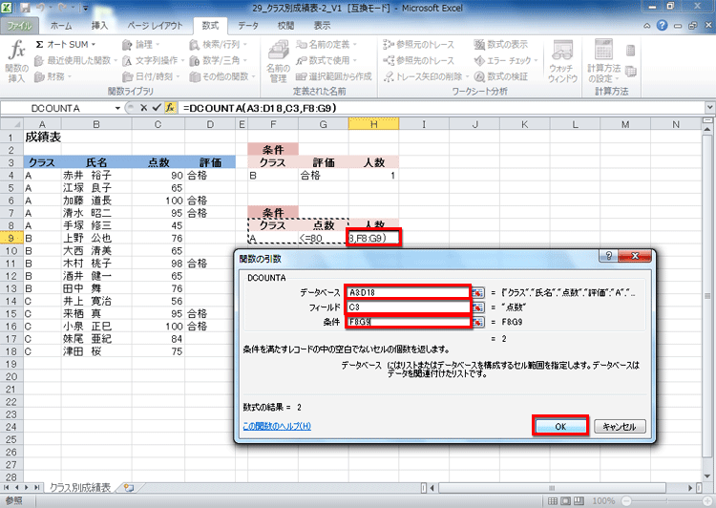Open the 校閲 tab
The height and width of the screenshot is (508, 716).
[285, 26]
